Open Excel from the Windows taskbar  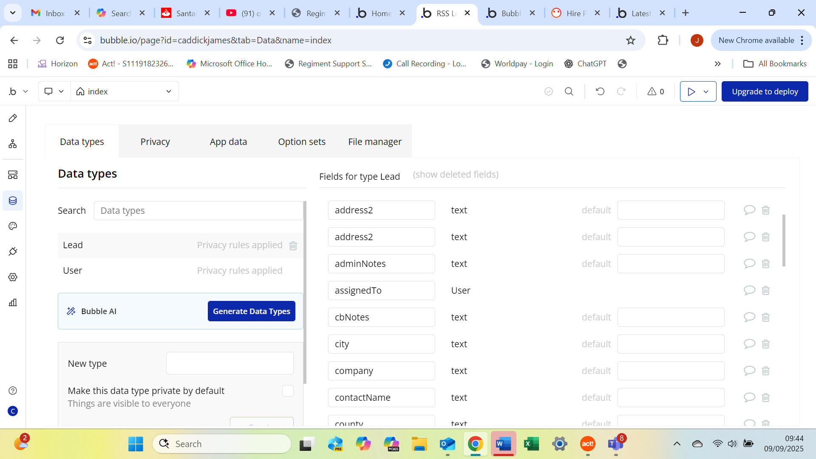(x=531, y=444)
